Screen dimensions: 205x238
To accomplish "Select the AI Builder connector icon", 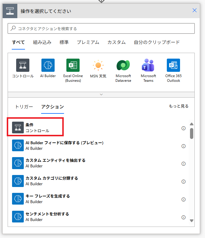I will [48, 65].
